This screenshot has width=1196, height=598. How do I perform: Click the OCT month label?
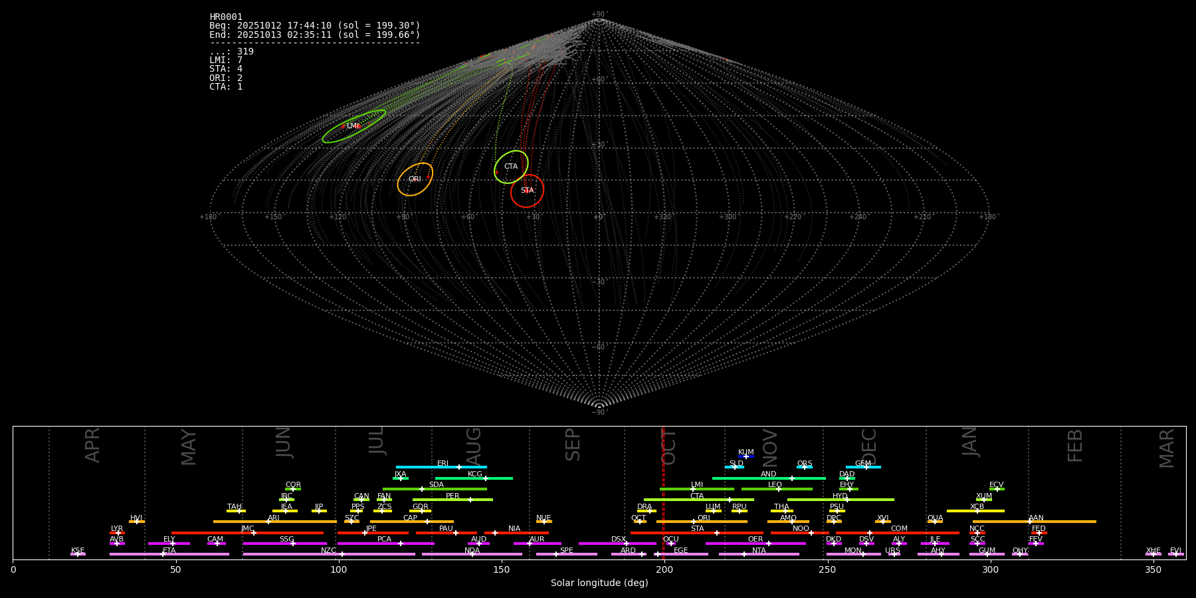click(x=669, y=447)
